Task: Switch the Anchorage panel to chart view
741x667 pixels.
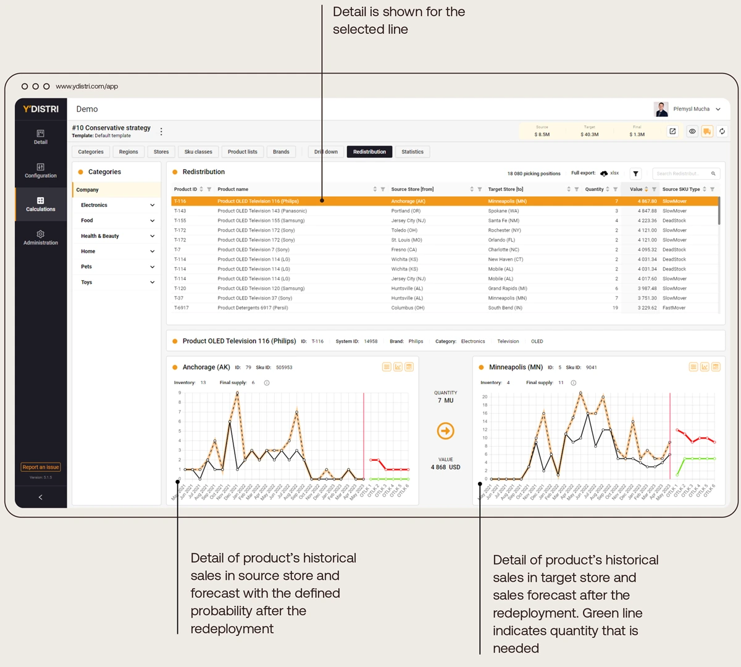Action: [x=398, y=367]
